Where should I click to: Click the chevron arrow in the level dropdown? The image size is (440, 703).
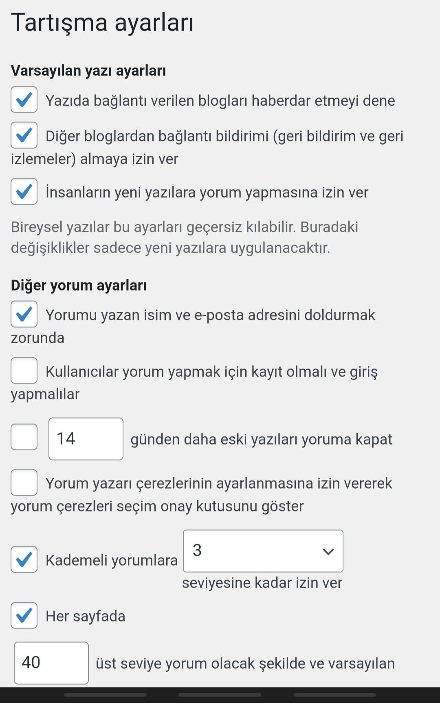pyautogui.click(x=328, y=551)
